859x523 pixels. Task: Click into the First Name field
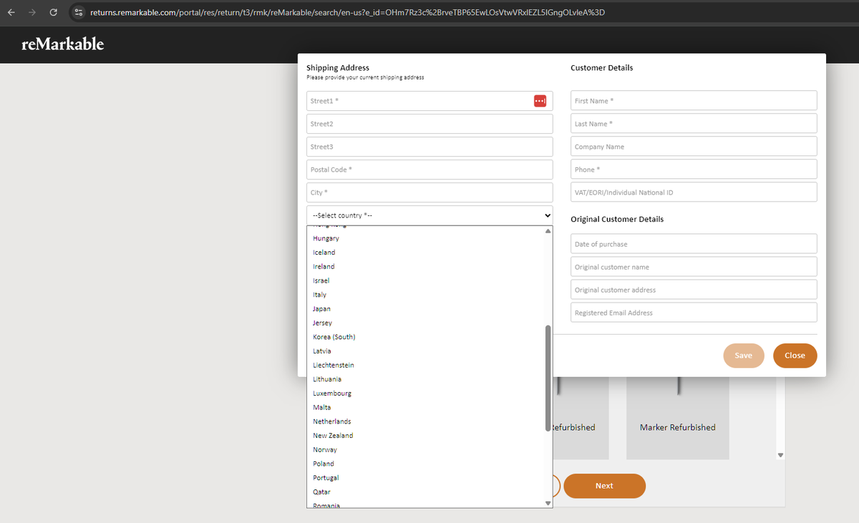(x=694, y=101)
